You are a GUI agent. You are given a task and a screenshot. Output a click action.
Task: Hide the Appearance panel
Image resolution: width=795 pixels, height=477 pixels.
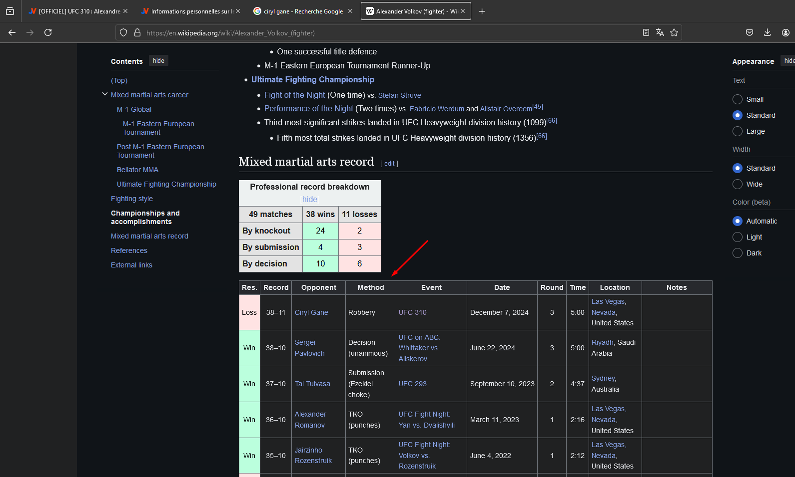click(789, 61)
